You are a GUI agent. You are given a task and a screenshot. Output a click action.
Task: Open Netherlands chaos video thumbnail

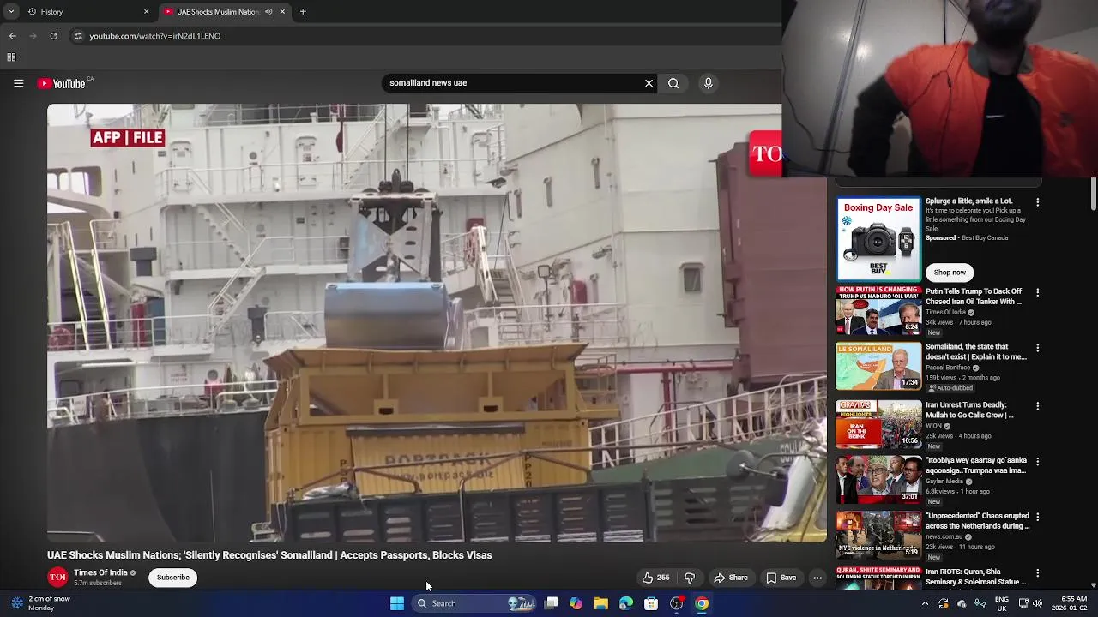click(x=878, y=535)
